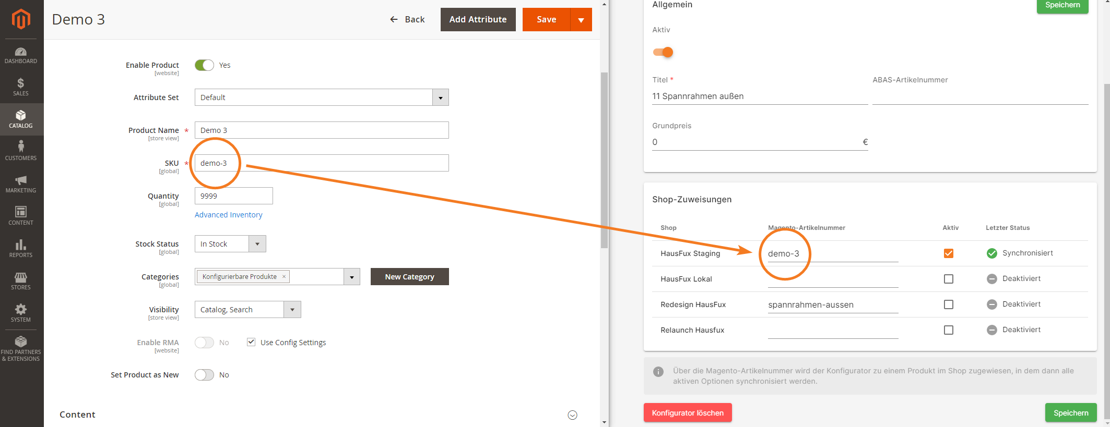Click Konfigurator löschen button
The height and width of the screenshot is (427, 1110).
point(688,413)
